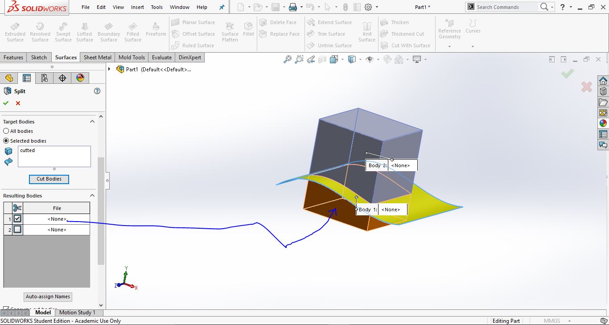609x325 pixels.
Task: Open the DisplayManager color-ball tab
Action: pos(80,78)
